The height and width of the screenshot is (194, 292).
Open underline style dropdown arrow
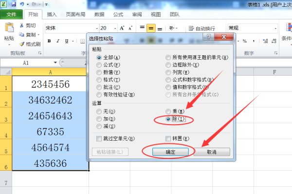(x=73, y=41)
